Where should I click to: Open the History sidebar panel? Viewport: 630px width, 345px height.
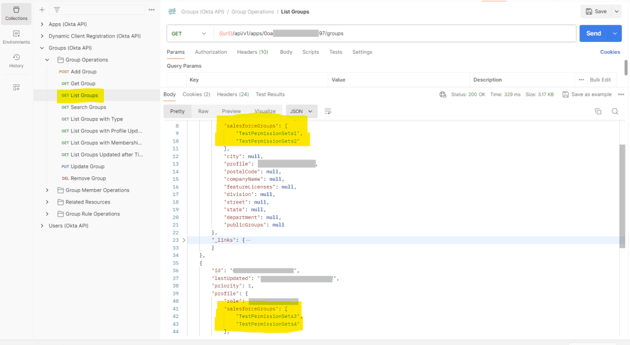tap(16, 61)
